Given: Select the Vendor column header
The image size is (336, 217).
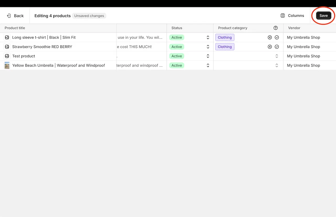Looking at the screenshot, I should [x=294, y=28].
